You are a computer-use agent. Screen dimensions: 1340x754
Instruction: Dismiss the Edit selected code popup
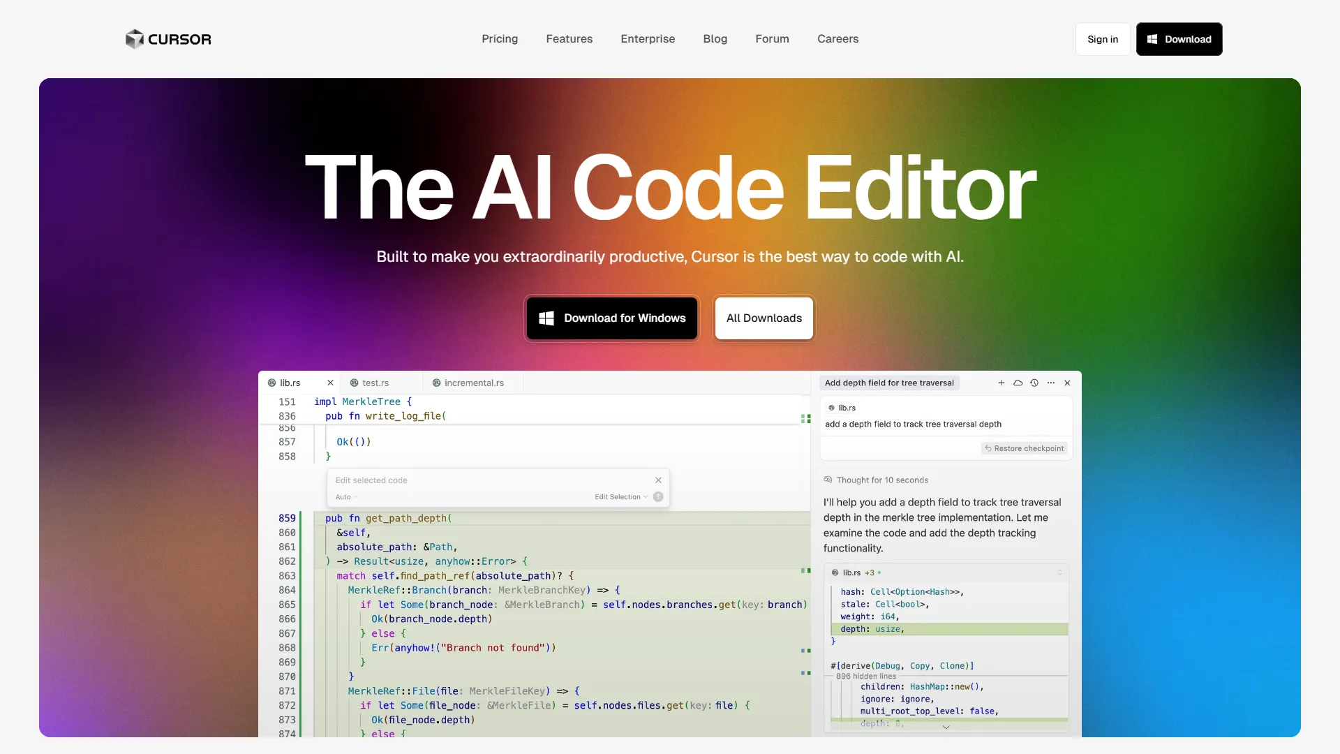tap(658, 480)
